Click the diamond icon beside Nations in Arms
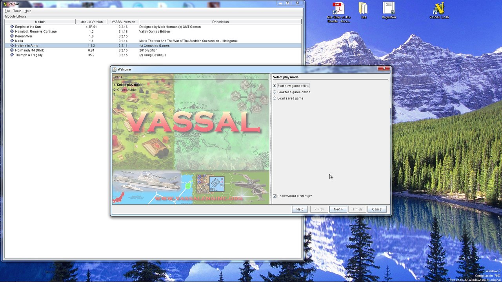Viewport: 502px width, 282px height. pyautogui.click(x=12, y=45)
